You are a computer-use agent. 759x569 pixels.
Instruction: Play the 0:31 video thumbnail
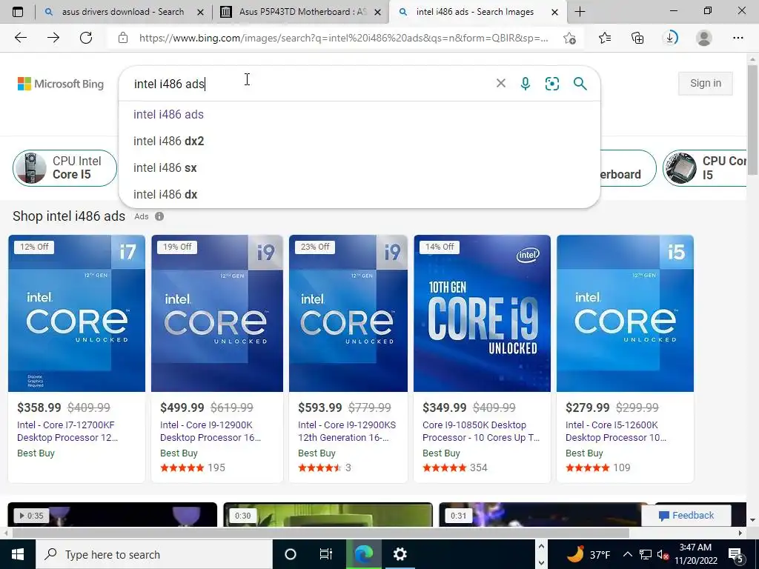[x=540, y=515]
